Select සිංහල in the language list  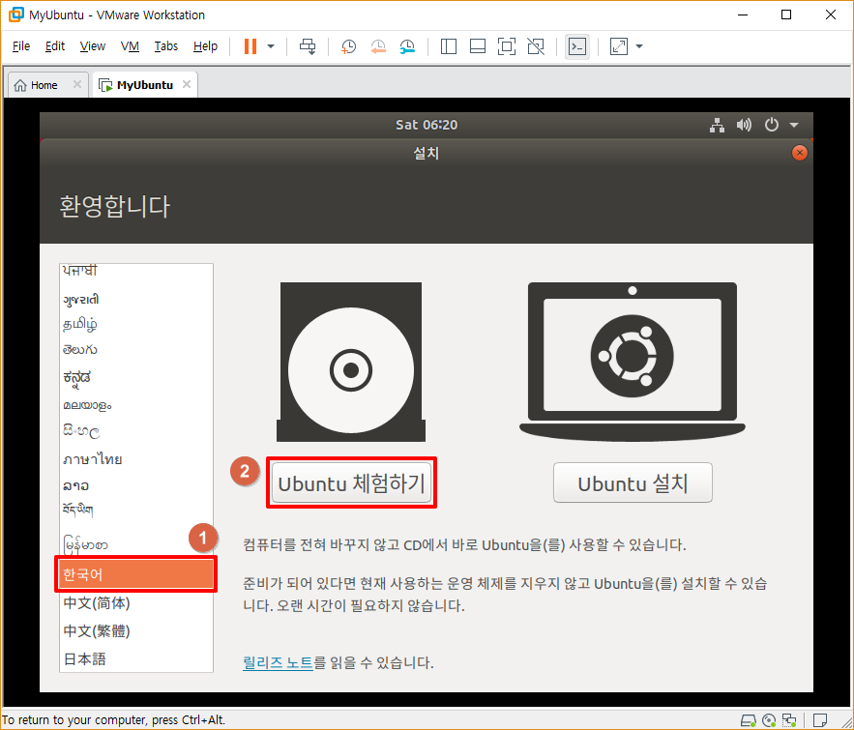click(x=136, y=431)
